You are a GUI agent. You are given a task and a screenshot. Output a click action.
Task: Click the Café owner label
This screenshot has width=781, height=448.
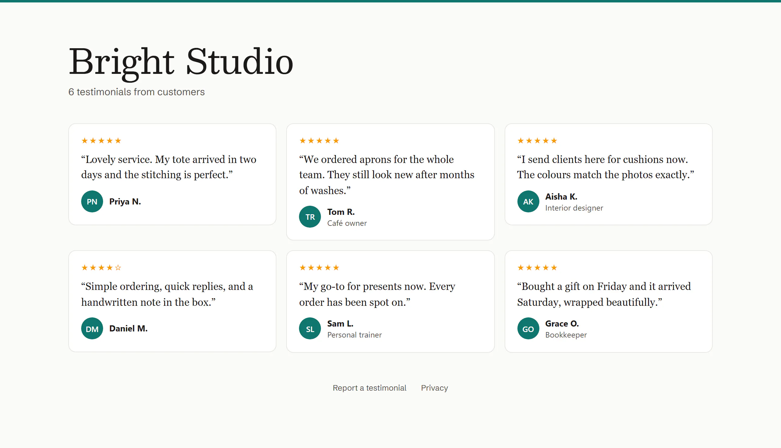pyautogui.click(x=347, y=223)
